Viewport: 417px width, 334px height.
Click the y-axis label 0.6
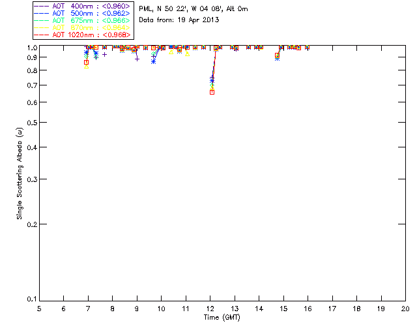[32, 102]
